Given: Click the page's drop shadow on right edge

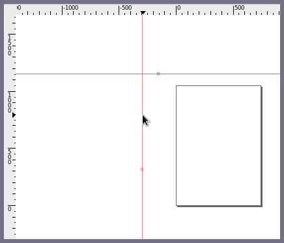Looking at the screenshot, I should 262,147.
